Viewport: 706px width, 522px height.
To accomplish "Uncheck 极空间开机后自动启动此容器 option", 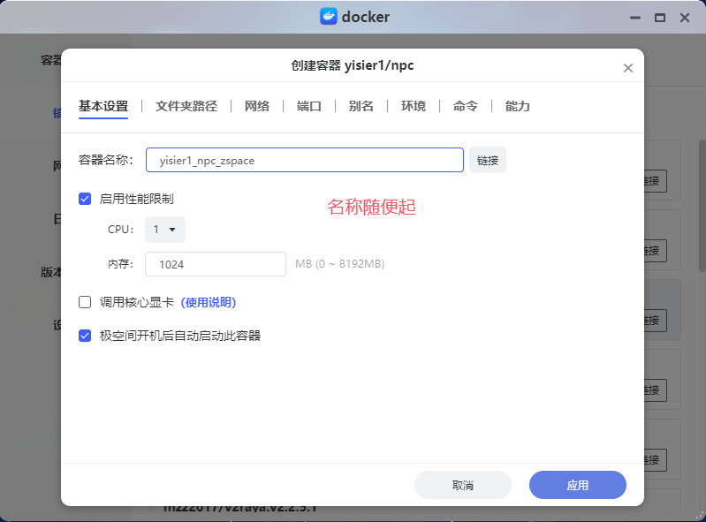I will coord(85,336).
